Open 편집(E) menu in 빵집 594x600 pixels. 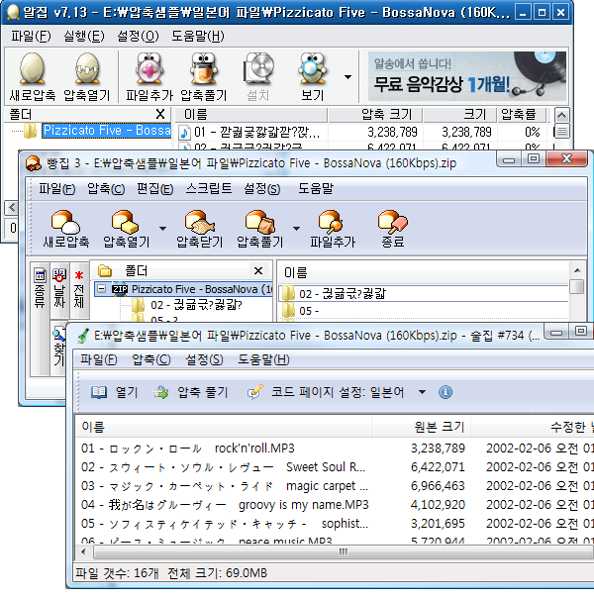[x=155, y=189]
